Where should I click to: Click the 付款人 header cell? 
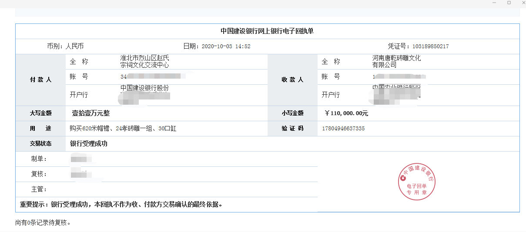point(40,80)
